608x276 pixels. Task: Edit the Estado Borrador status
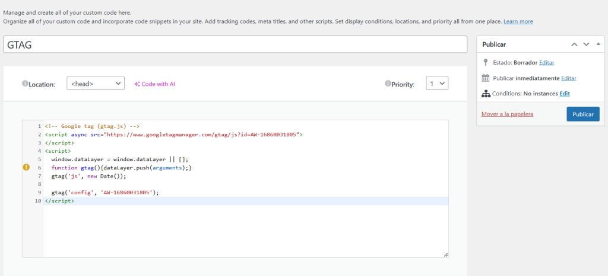point(546,62)
